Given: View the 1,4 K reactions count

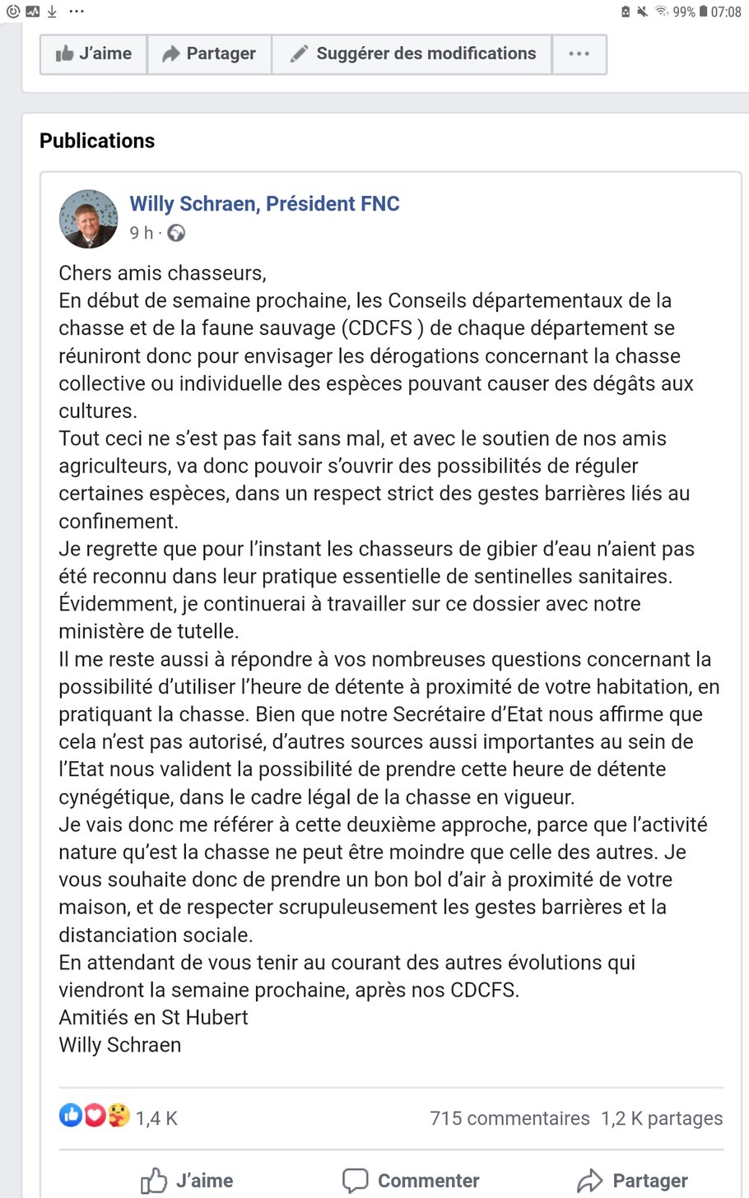Looking at the screenshot, I should 156,1118.
